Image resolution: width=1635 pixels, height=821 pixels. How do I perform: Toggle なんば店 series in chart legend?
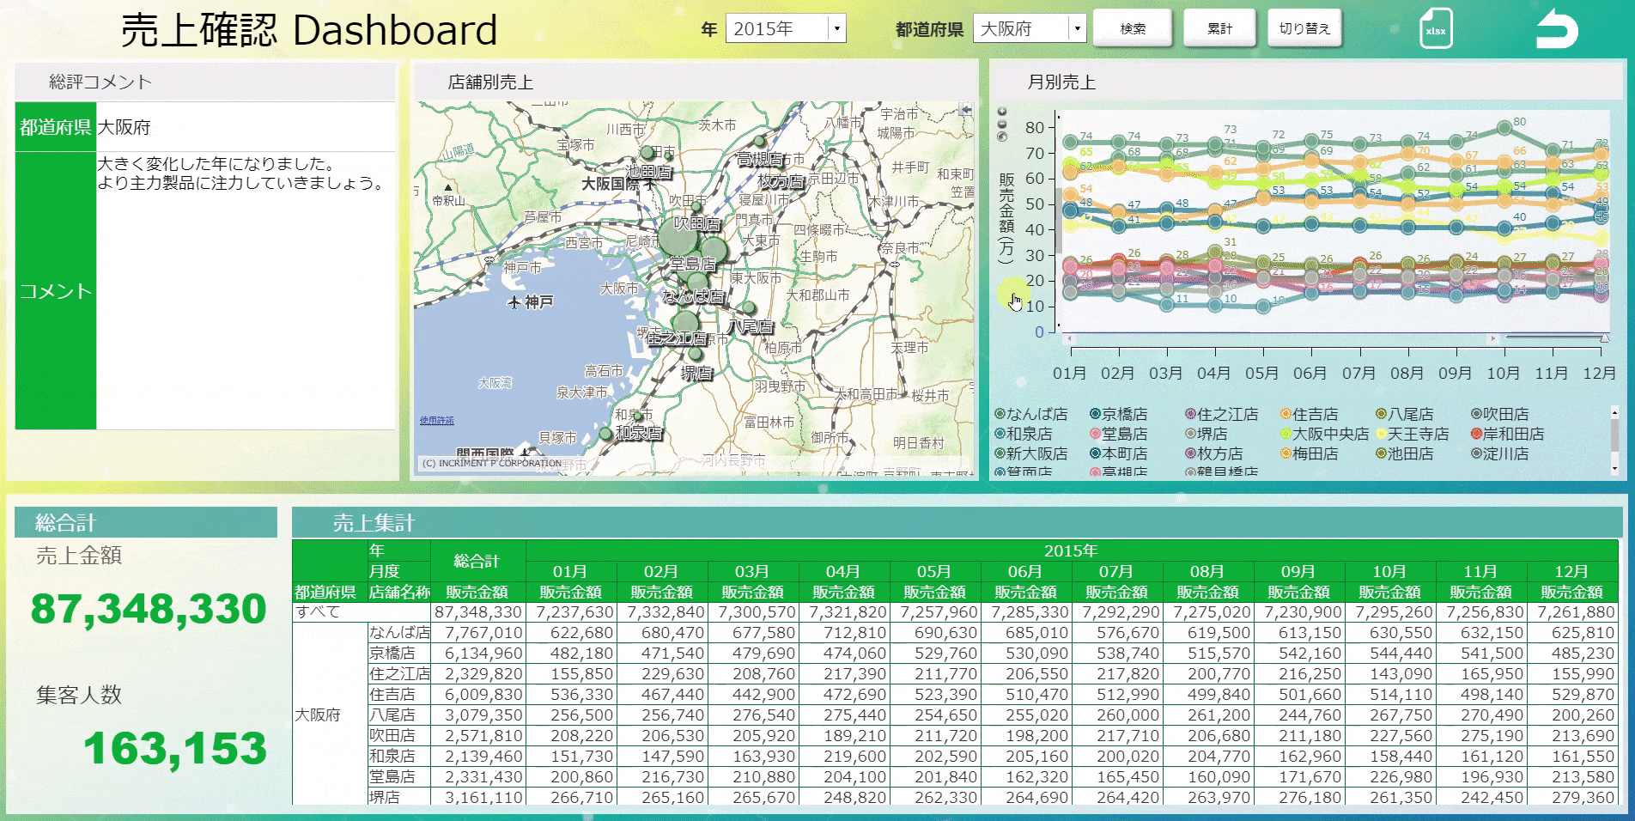coord(1030,414)
